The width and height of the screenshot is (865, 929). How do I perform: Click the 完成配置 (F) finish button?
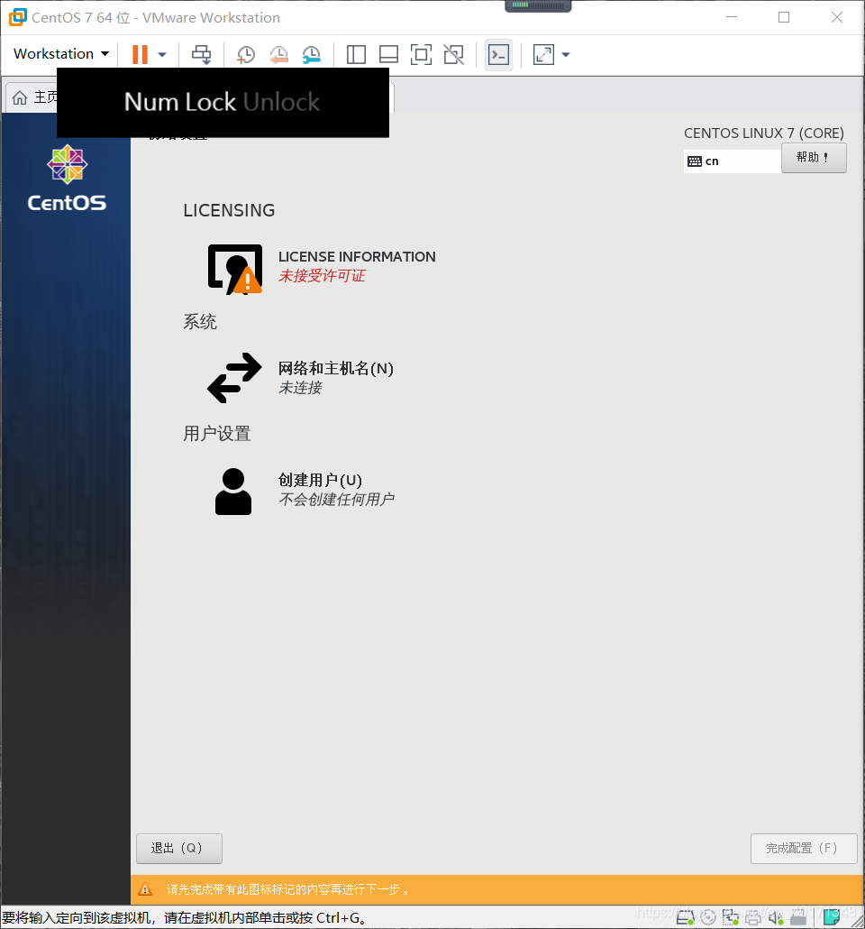pos(804,849)
